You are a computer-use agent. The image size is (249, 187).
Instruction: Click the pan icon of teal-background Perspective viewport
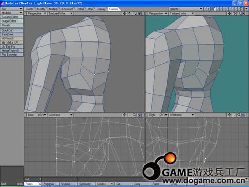pyautogui.click(x=229, y=13)
